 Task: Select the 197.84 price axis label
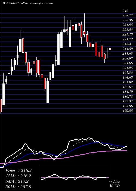point(128,73)
